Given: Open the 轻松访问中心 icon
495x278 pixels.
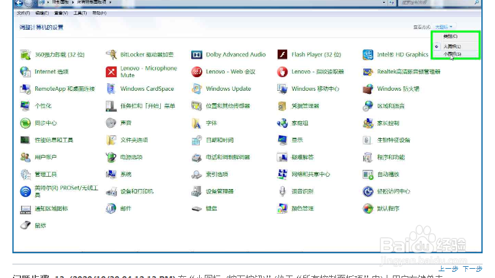Looking at the screenshot, I should (x=368, y=192).
